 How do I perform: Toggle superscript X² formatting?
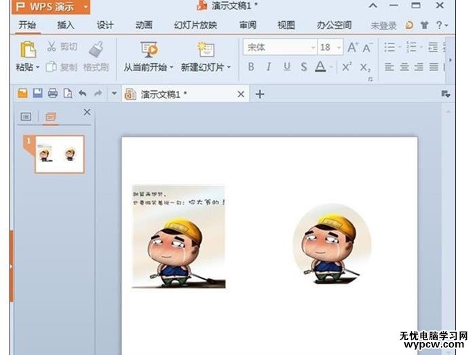tap(347, 67)
